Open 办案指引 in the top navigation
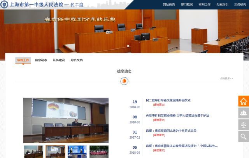Viewport: 249px width, 158px height. click(223, 5)
